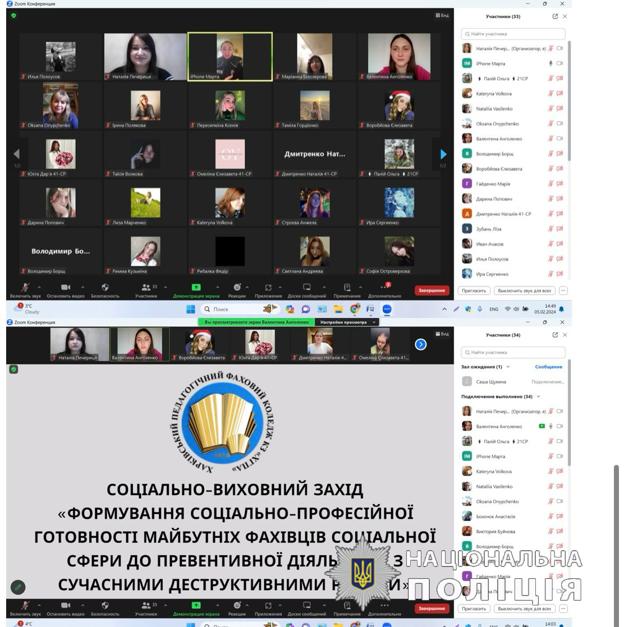
Task: Go to previous gallery page with gray arrow
Action: [x=16, y=154]
